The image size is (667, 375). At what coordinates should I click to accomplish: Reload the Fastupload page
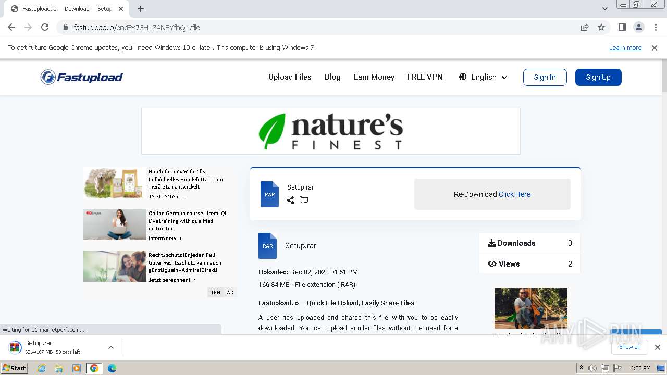coord(45,27)
